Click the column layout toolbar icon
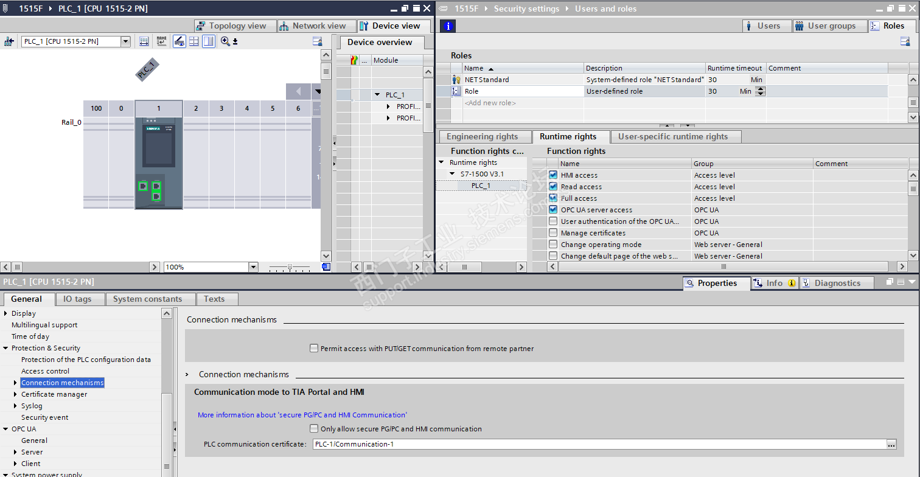Viewport: 920px width, 477px height. (x=209, y=41)
